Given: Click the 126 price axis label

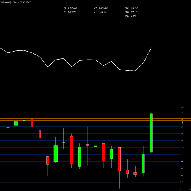Looking at the screenshot, I should point(182,134).
